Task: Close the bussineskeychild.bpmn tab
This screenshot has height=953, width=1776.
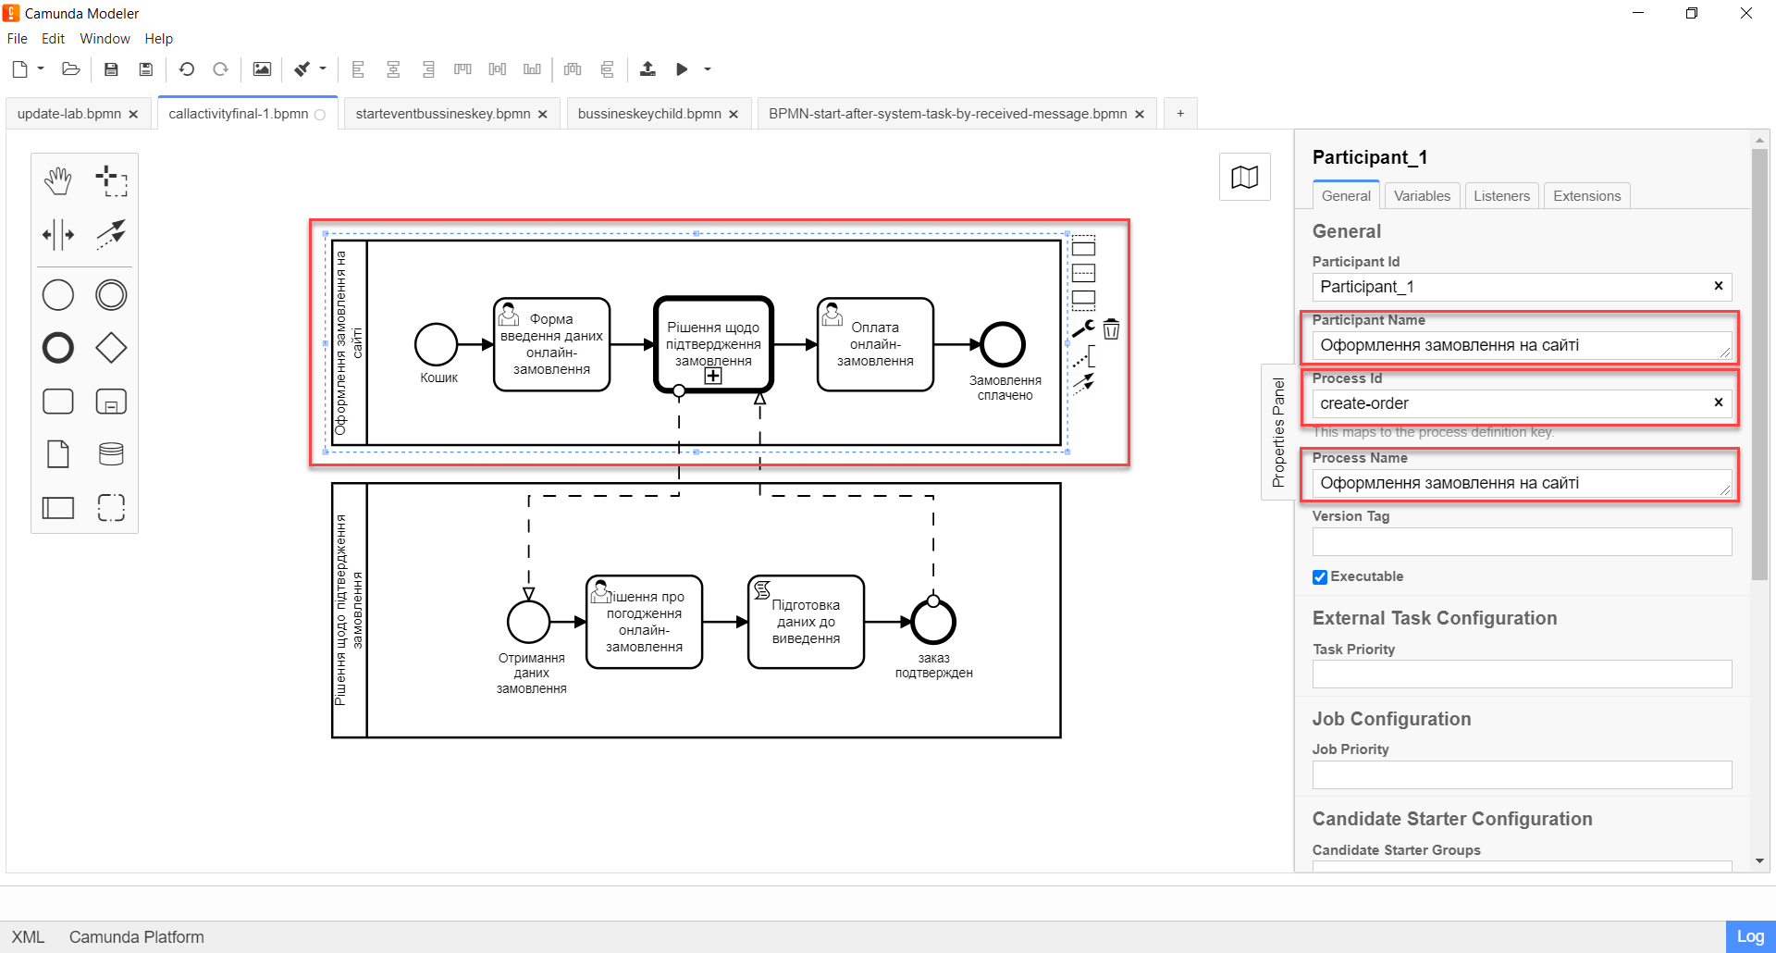Action: pyautogui.click(x=734, y=115)
